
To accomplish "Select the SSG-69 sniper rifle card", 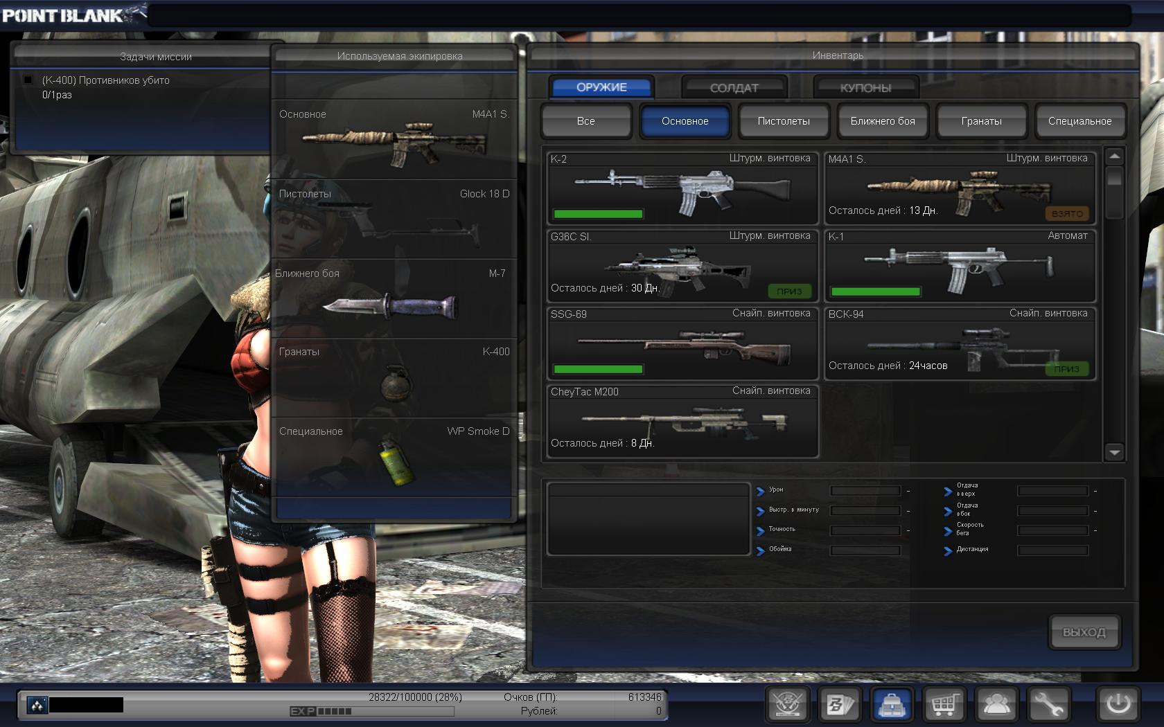I will 682,343.
